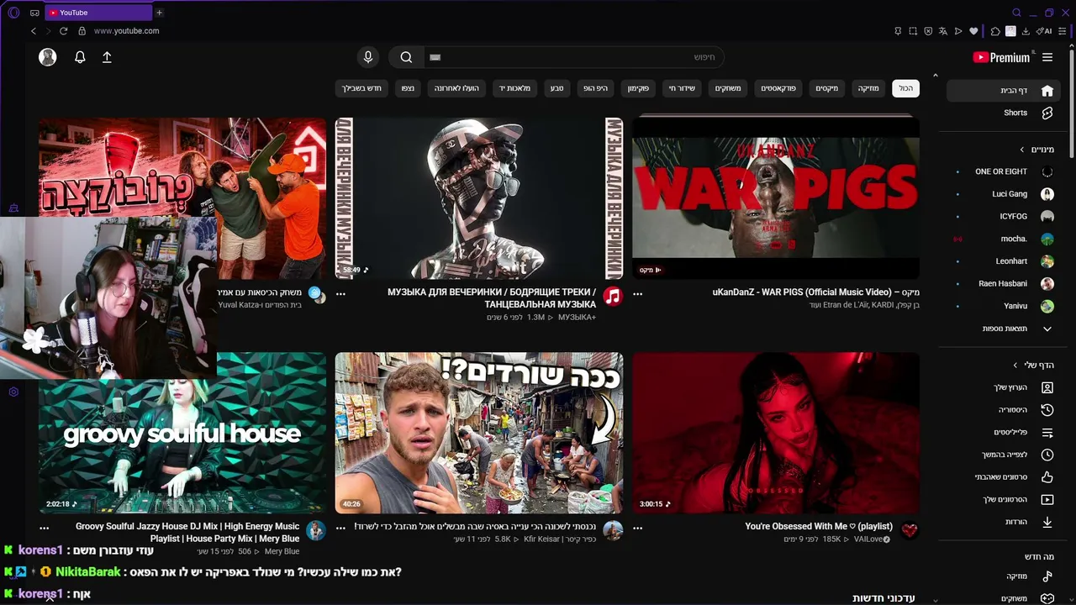Open options menu for МУЗЫКА ДЛЯ ВЕЧЕРИНКИ video
Image resolution: width=1076 pixels, height=605 pixels.
tap(340, 293)
